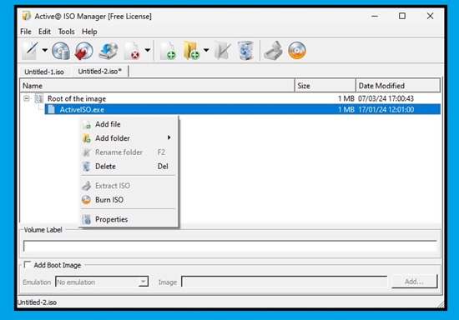Click the Active@ ISO Manager title icon
The image size is (459, 320).
26,16
